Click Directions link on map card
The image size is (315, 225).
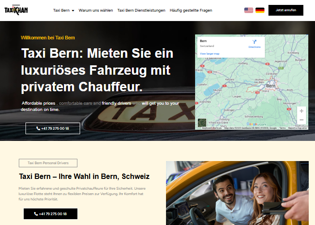click(x=254, y=47)
